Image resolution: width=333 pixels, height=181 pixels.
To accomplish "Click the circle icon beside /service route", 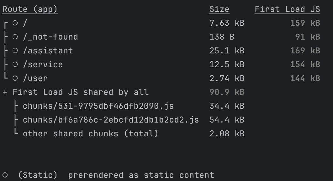I will click(15, 64).
